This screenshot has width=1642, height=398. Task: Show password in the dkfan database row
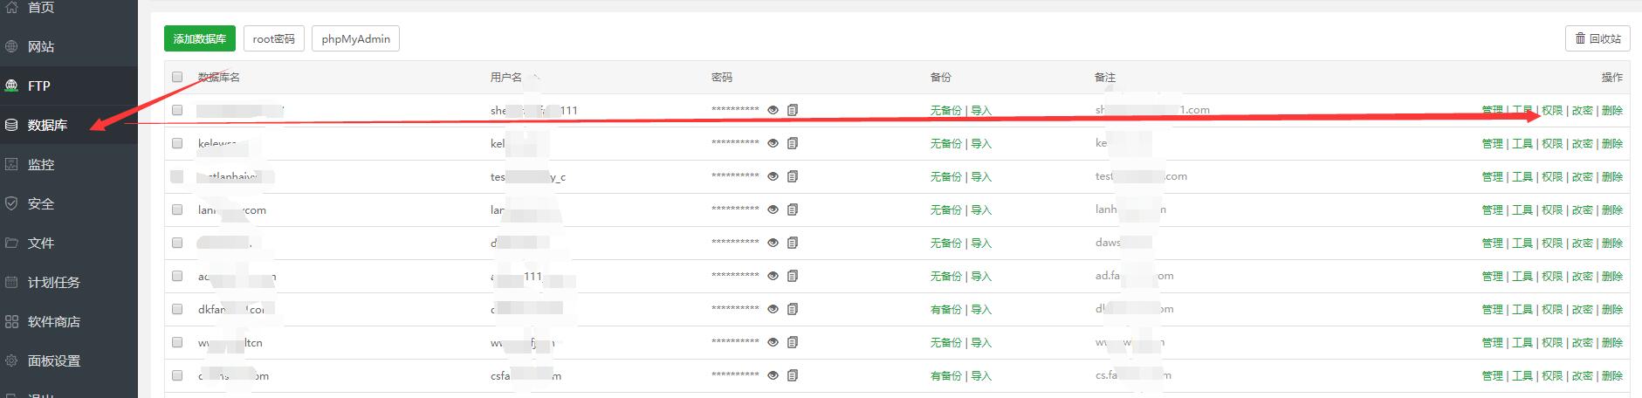coord(773,309)
